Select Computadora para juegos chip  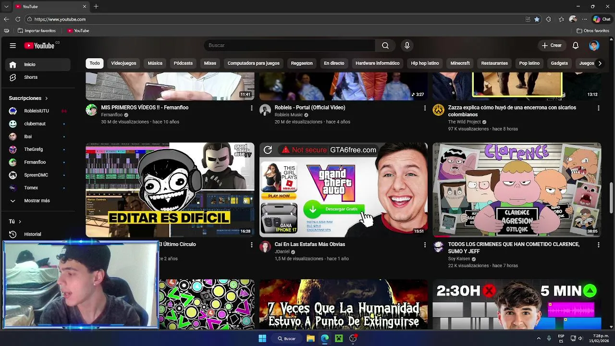(x=253, y=63)
